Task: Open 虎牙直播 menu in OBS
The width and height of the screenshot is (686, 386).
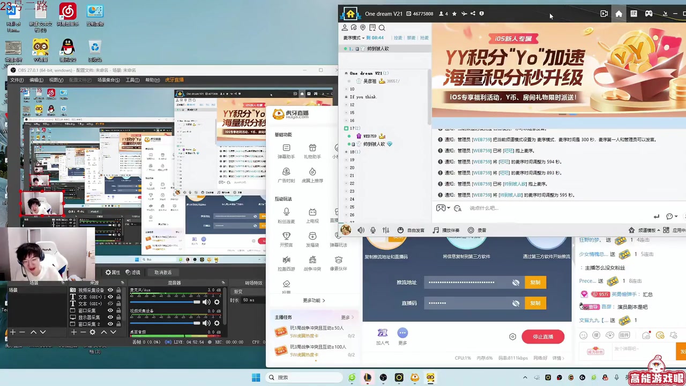Action: [x=175, y=80]
